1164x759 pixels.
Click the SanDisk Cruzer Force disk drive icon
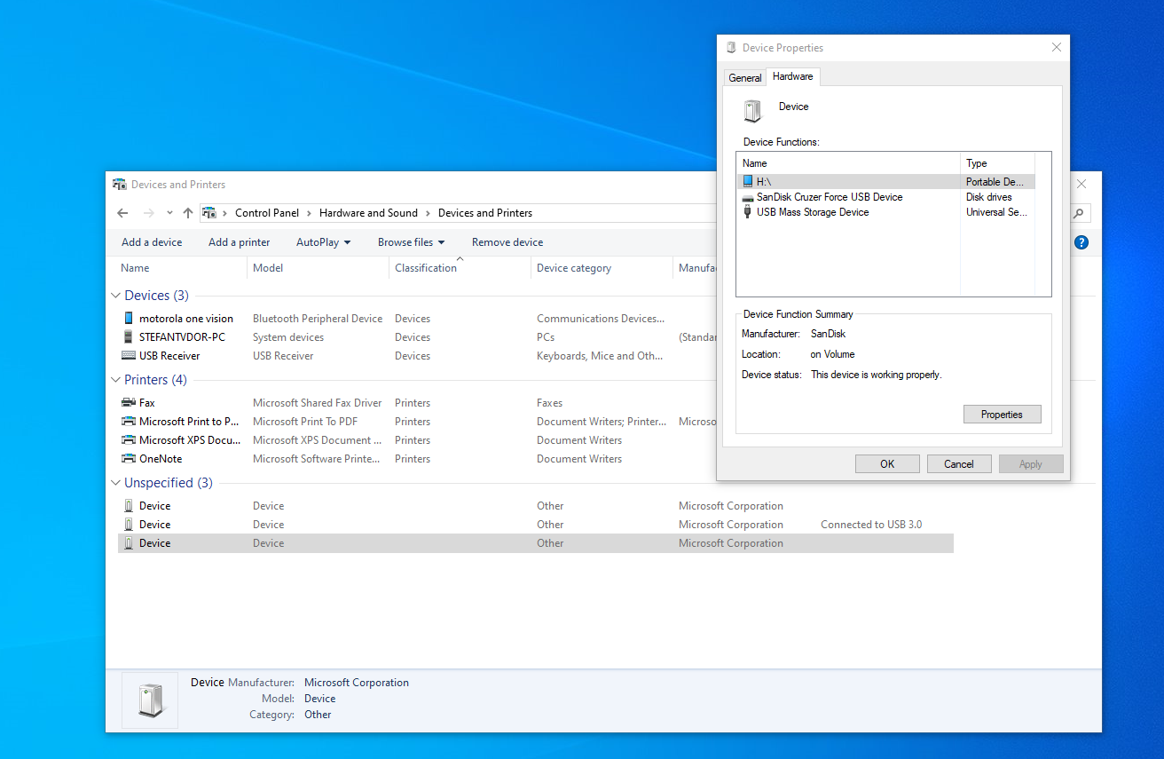748,197
